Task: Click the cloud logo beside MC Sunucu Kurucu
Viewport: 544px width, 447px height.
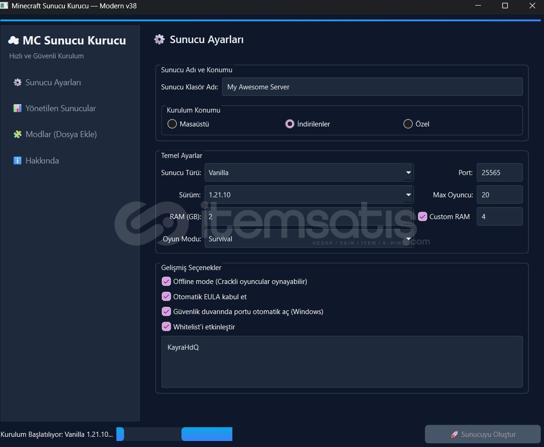Action: tap(13, 41)
